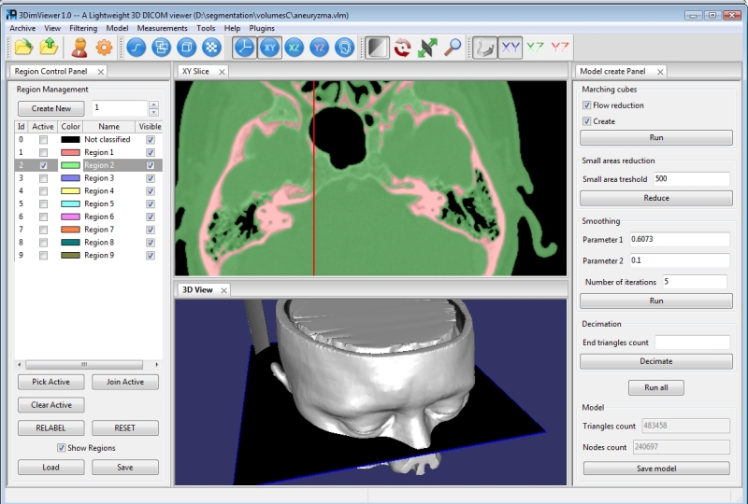The image size is (748, 504).
Task: Click the patient person icon in toolbar
Action: (79, 48)
